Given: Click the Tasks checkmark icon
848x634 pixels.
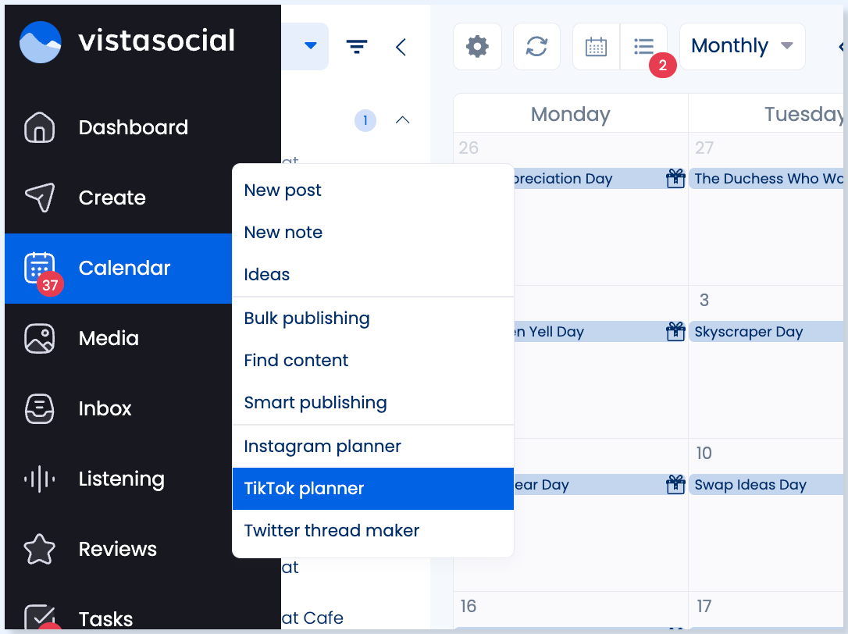Looking at the screenshot, I should pyautogui.click(x=40, y=618).
